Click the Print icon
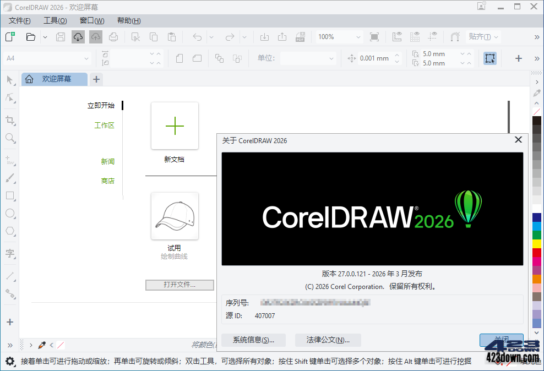The width and height of the screenshot is (544, 371). 114,36
